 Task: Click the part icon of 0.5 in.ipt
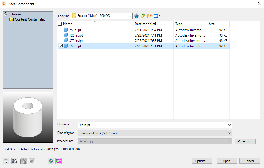tap(66, 46)
